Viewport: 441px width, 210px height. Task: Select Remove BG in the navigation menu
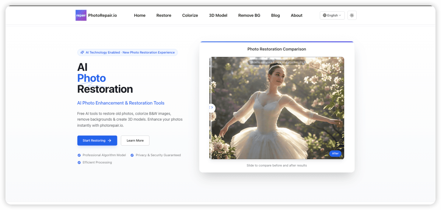click(x=249, y=15)
